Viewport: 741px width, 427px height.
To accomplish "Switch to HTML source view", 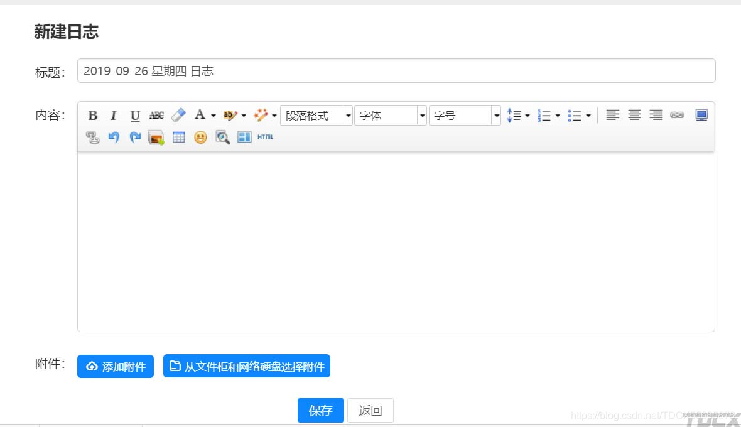I will [265, 137].
